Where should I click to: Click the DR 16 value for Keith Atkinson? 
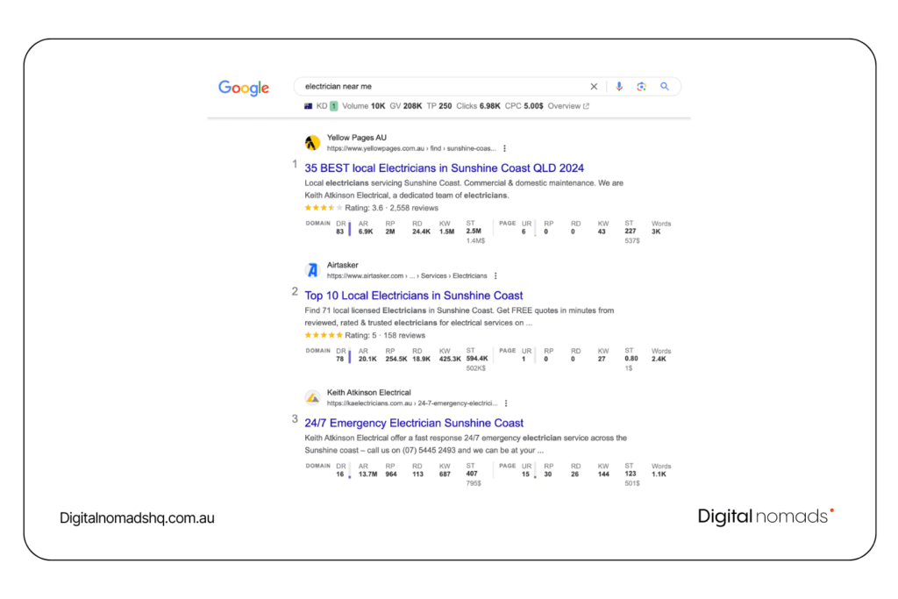(339, 474)
